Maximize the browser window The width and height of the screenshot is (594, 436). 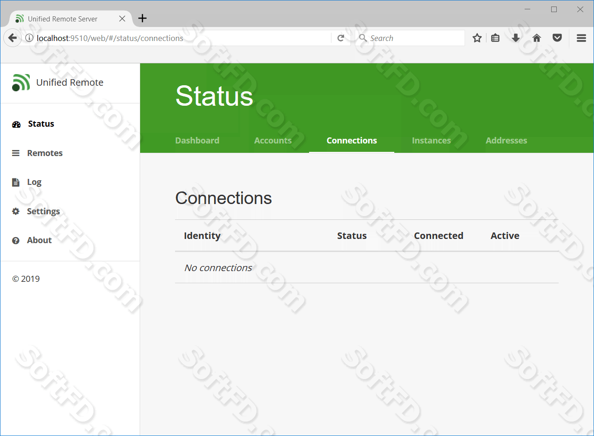tap(554, 9)
